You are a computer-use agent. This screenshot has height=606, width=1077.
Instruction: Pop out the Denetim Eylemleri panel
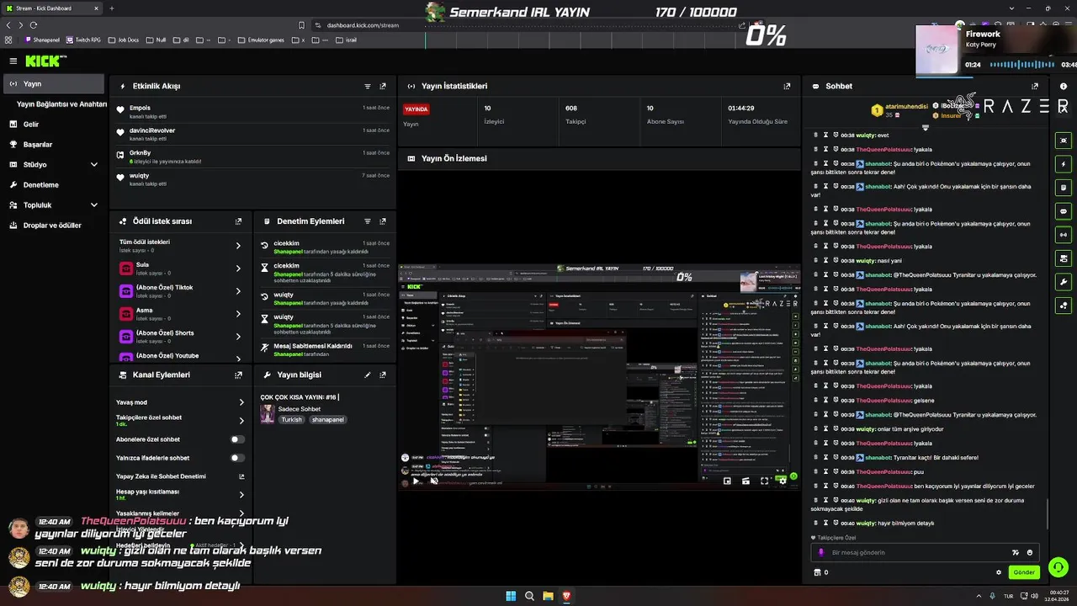(383, 221)
